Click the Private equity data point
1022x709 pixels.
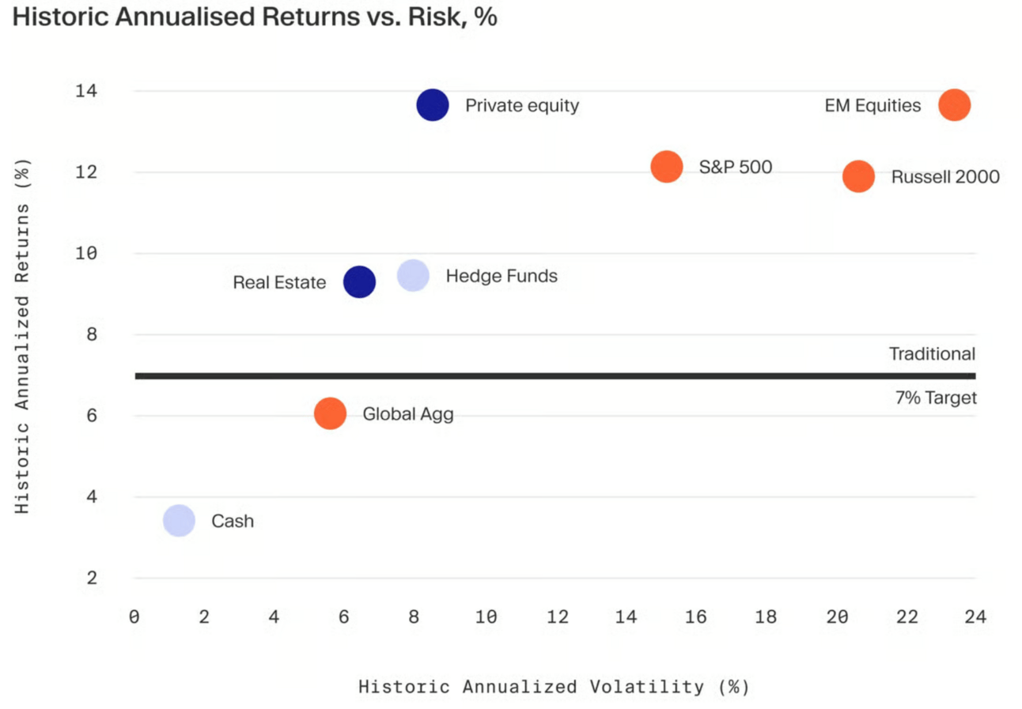point(433,105)
